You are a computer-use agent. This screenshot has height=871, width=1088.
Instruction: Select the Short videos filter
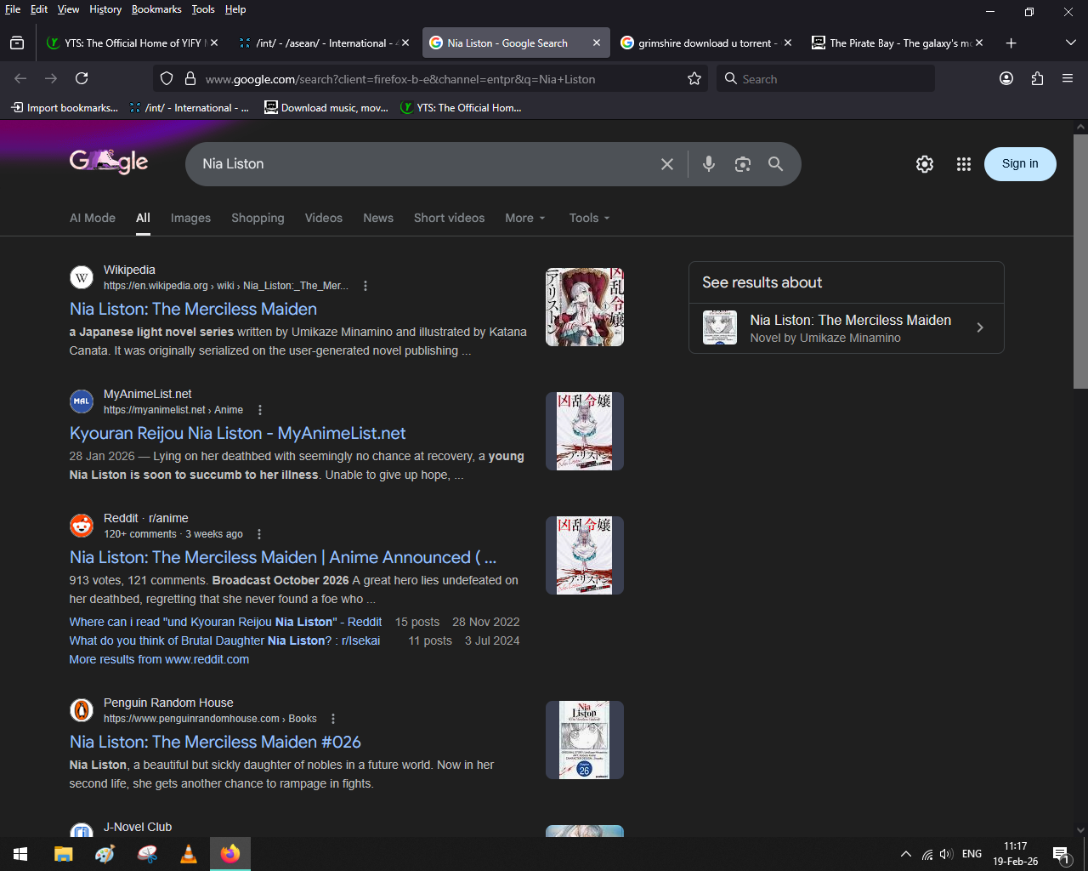pyautogui.click(x=449, y=218)
